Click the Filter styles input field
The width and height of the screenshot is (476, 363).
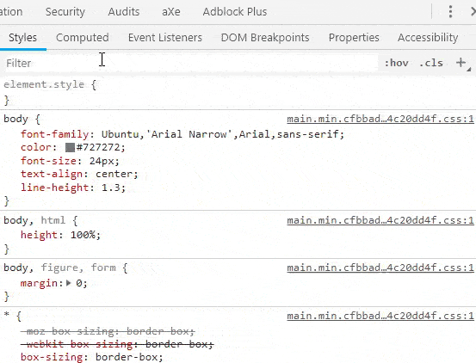pos(191,63)
